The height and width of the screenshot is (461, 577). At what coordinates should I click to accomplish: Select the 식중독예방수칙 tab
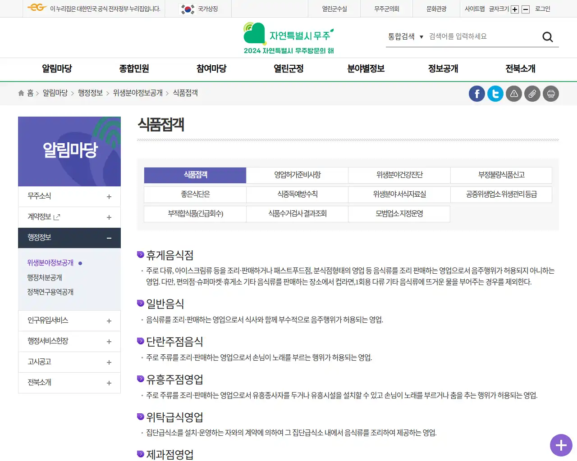tap(297, 194)
